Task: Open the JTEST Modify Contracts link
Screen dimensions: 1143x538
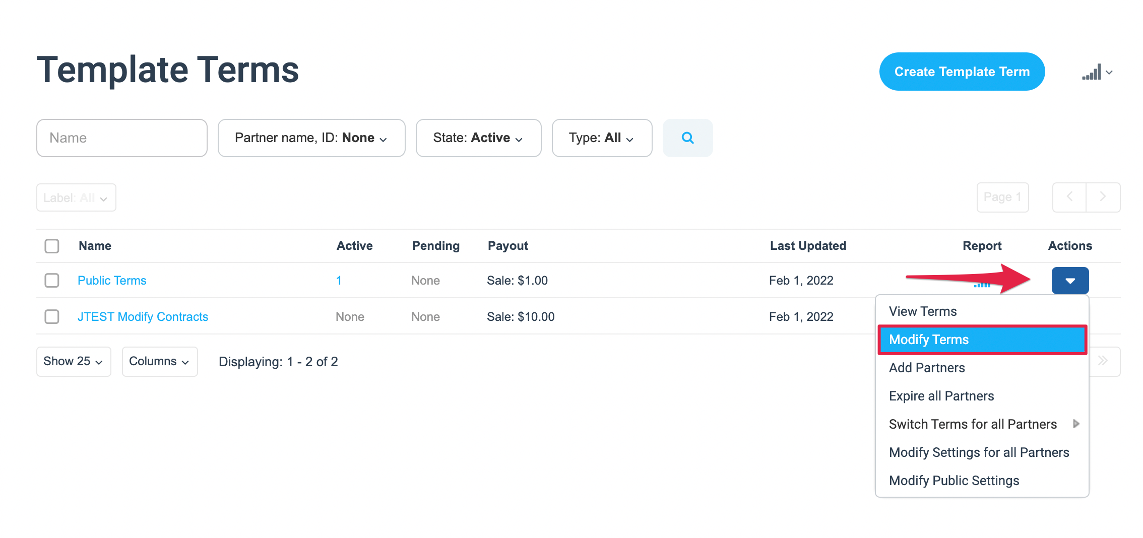Action: [x=143, y=317]
